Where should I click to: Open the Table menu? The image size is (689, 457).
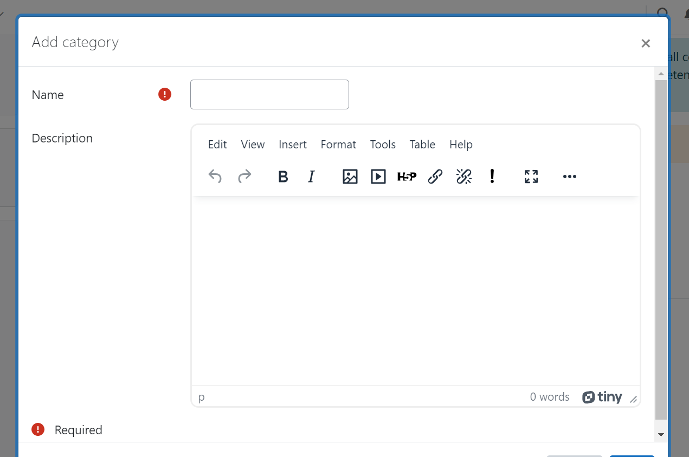tap(422, 145)
